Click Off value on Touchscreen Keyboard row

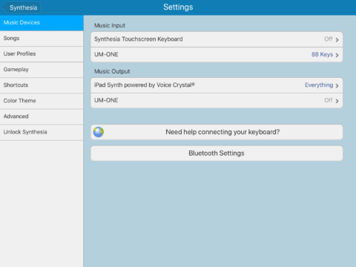(x=329, y=39)
